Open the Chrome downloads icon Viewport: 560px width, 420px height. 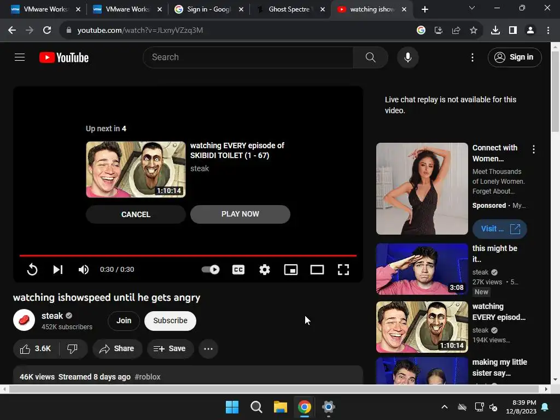[495, 31]
